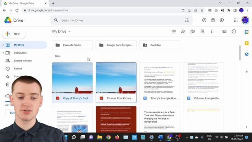
Task: Open Firefox from taskbar
Action: pos(117,137)
